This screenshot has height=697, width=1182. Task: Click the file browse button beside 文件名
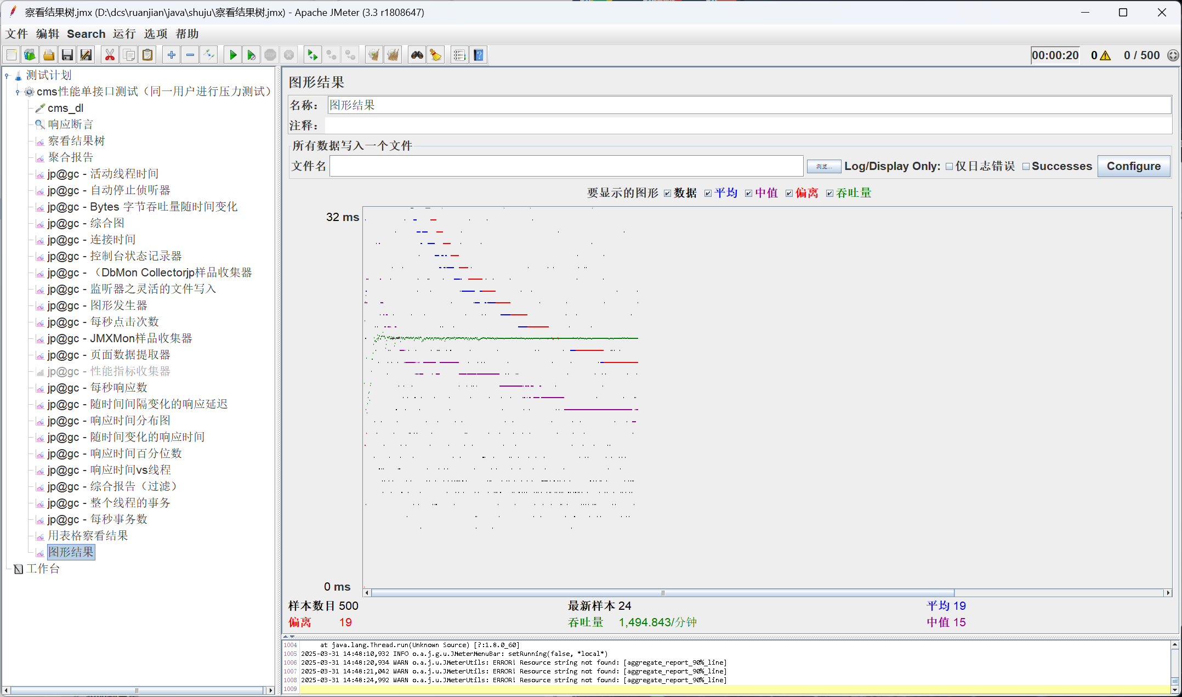(823, 166)
